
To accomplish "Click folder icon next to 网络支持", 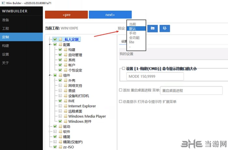I will pos(66,85).
